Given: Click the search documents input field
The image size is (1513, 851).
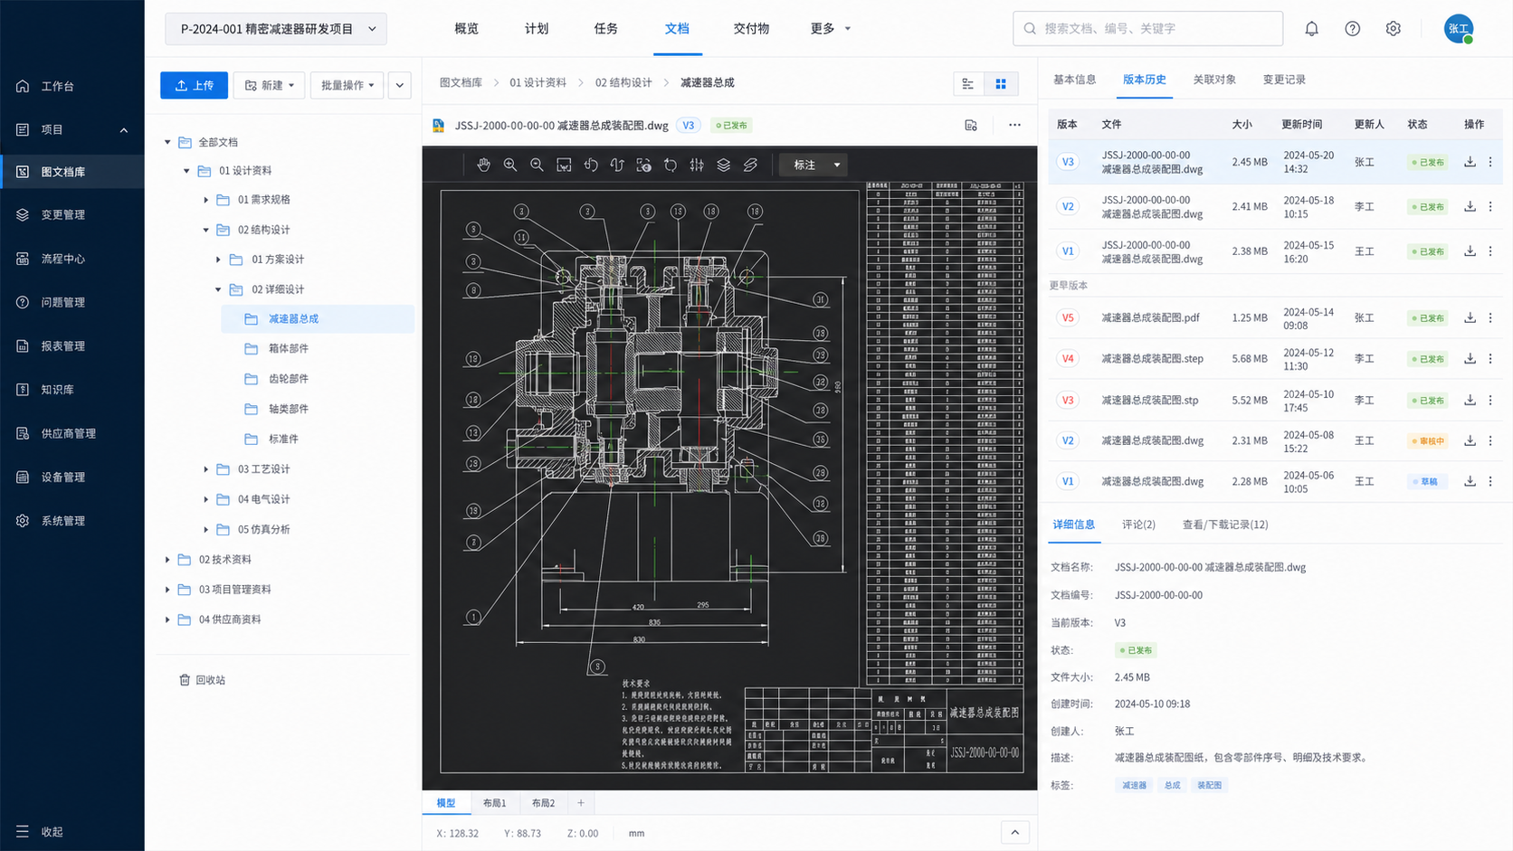Looking at the screenshot, I should tap(1147, 29).
